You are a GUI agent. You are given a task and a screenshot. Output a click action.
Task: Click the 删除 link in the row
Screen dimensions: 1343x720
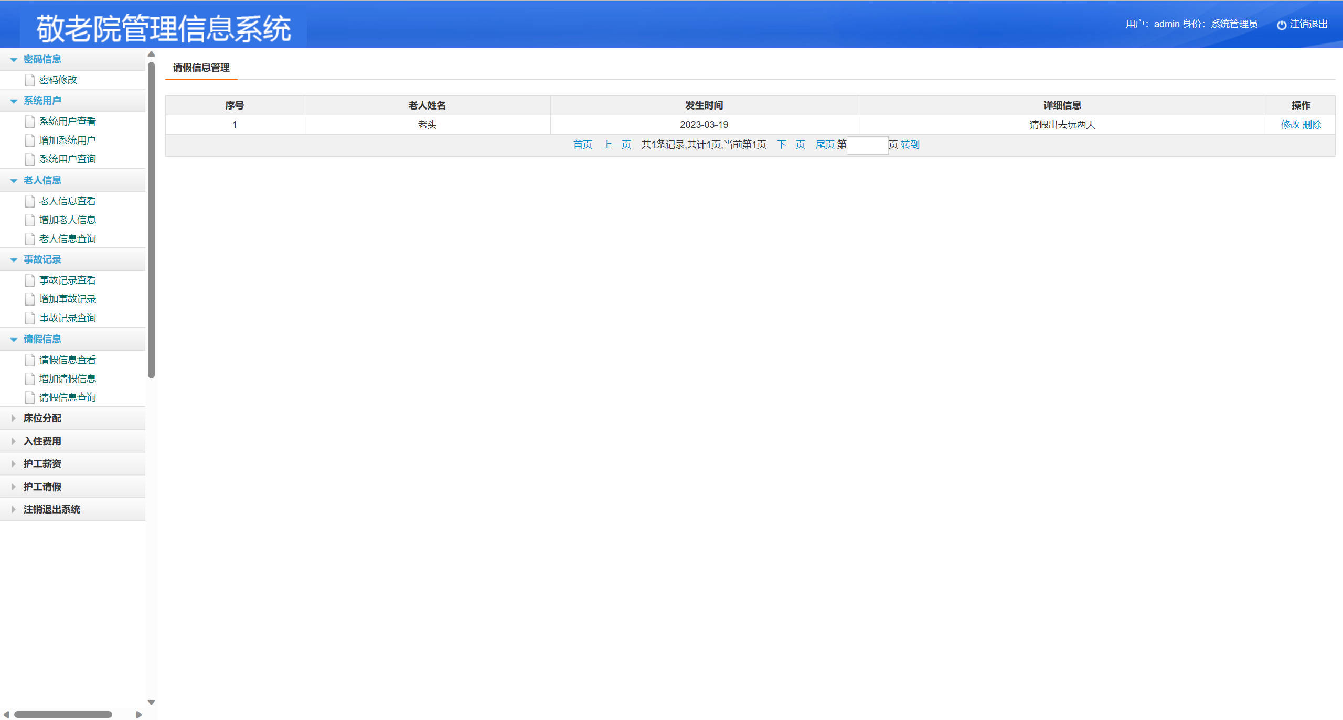(1312, 125)
